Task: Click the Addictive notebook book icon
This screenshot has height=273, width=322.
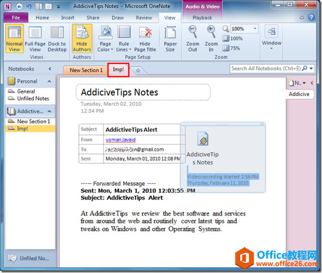Action: (x=11, y=111)
